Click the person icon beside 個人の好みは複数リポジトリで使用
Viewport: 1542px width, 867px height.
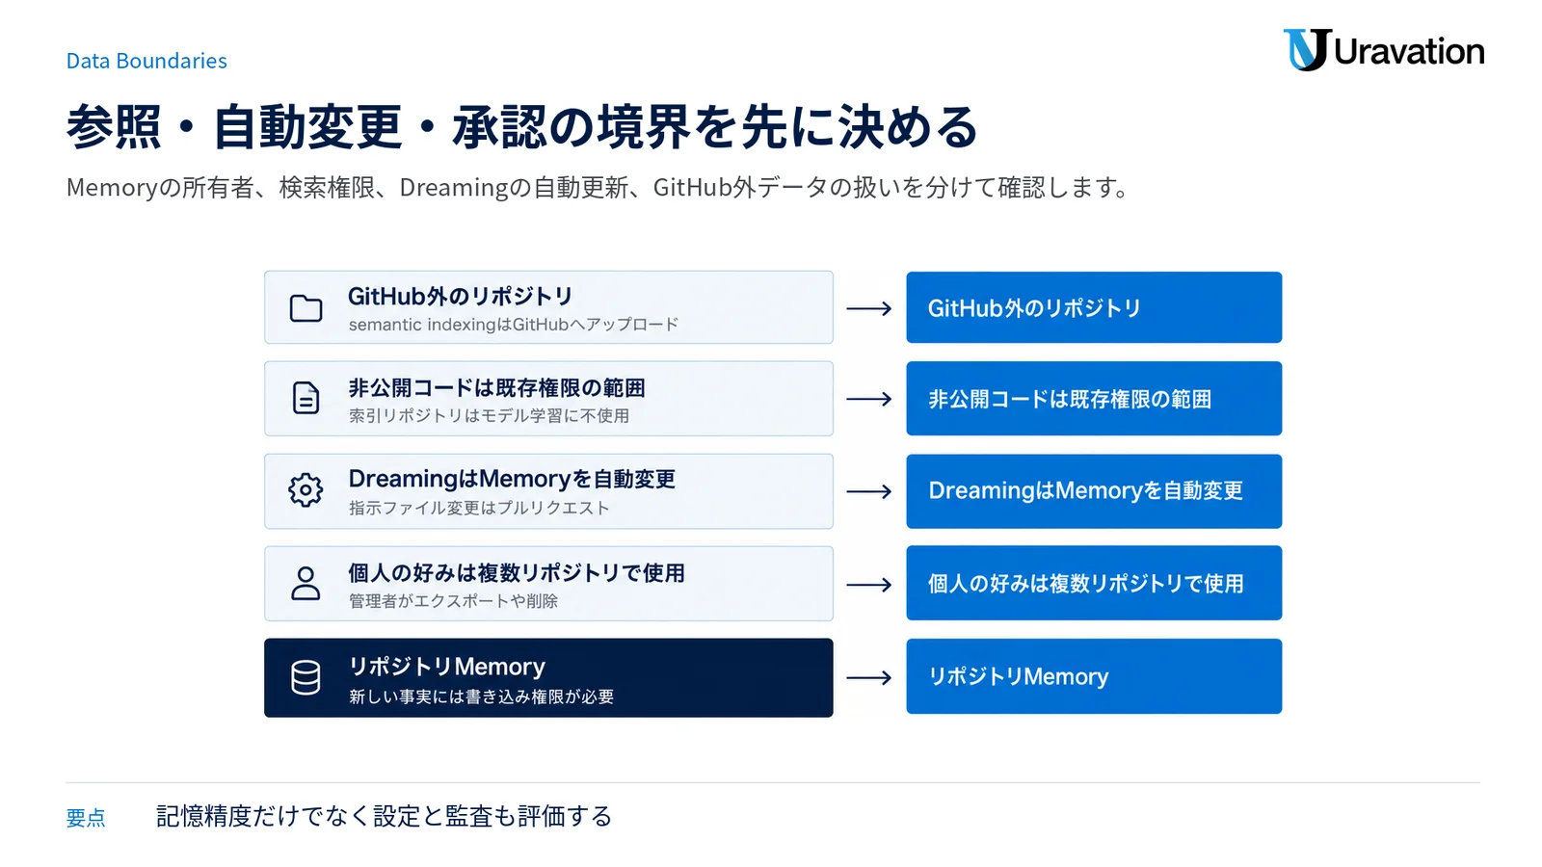tap(306, 584)
